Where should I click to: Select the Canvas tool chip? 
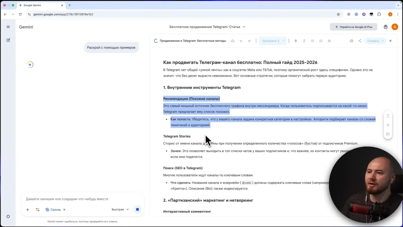click(x=53, y=210)
